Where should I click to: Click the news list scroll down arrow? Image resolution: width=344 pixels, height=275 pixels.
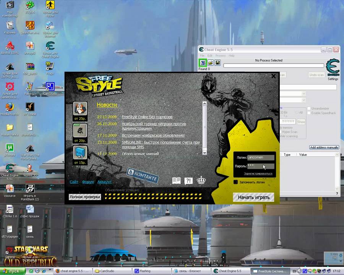click(204, 153)
